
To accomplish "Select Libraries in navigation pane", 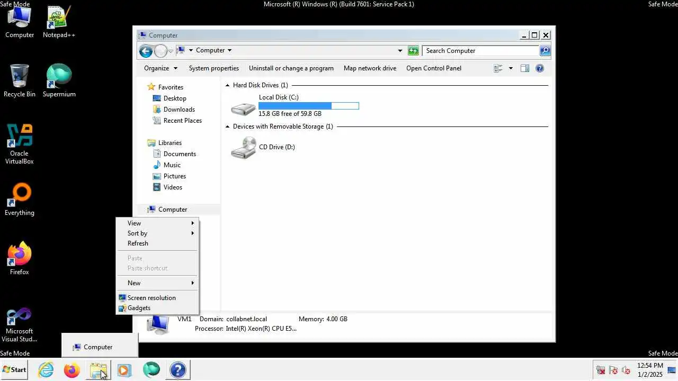I will (x=165, y=143).
